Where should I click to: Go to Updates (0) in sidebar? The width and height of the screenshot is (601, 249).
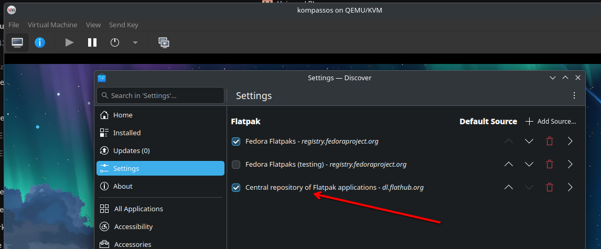(131, 150)
